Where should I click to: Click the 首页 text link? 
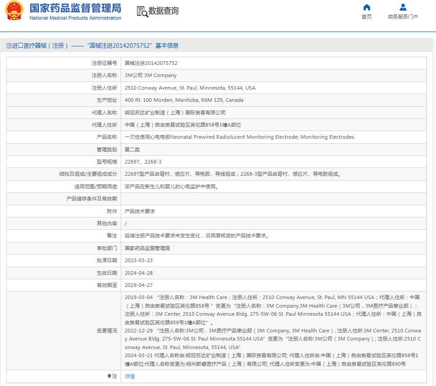point(367,17)
